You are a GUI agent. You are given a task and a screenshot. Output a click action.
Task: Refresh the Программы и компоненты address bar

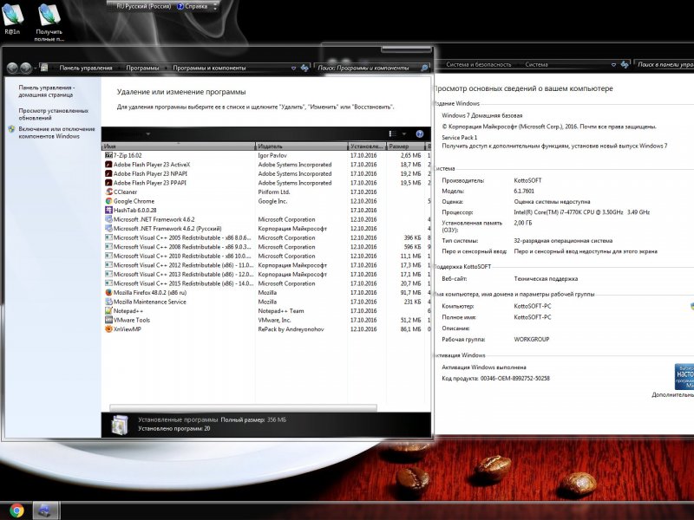pos(304,68)
